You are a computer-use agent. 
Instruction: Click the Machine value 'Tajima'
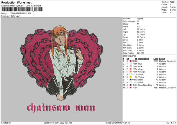[x=140, y=19]
